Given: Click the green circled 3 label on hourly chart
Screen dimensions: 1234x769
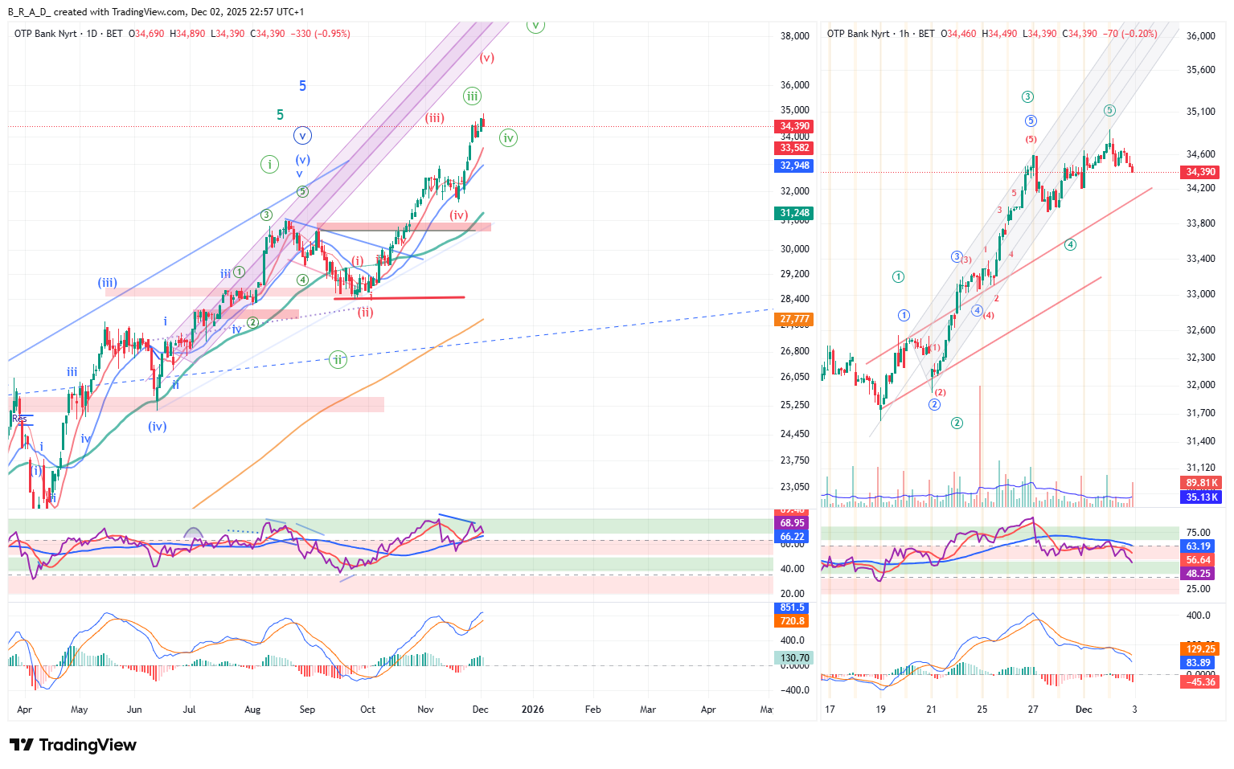Looking at the screenshot, I should click(x=1027, y=97).
